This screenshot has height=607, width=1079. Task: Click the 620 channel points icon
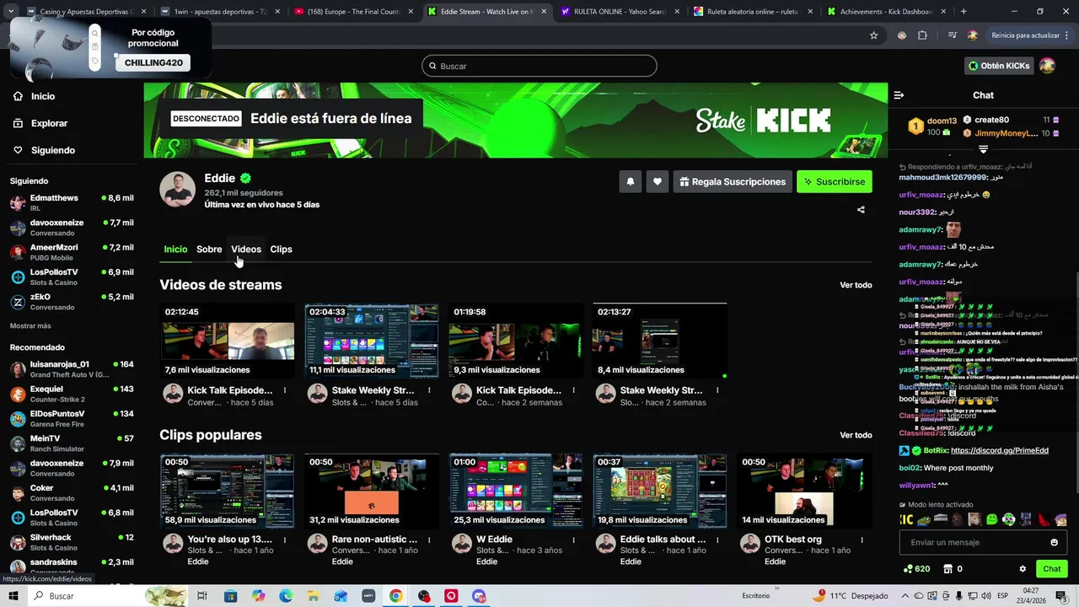point(909,569)
